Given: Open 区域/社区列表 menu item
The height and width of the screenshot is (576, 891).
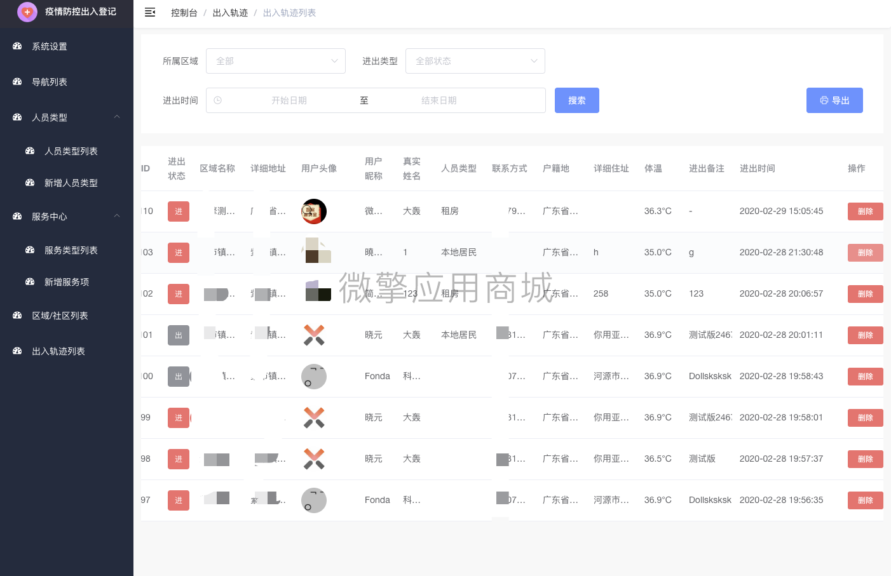Looking at the screenshot, I should (x=67, y=316).
